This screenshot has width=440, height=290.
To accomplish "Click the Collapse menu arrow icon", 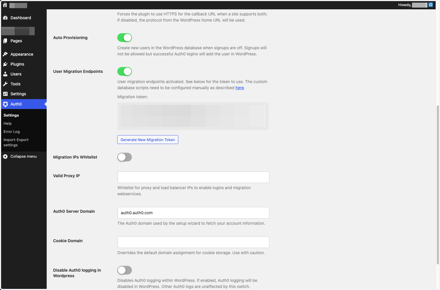I will pyautogui.click(x=5, y=156).
